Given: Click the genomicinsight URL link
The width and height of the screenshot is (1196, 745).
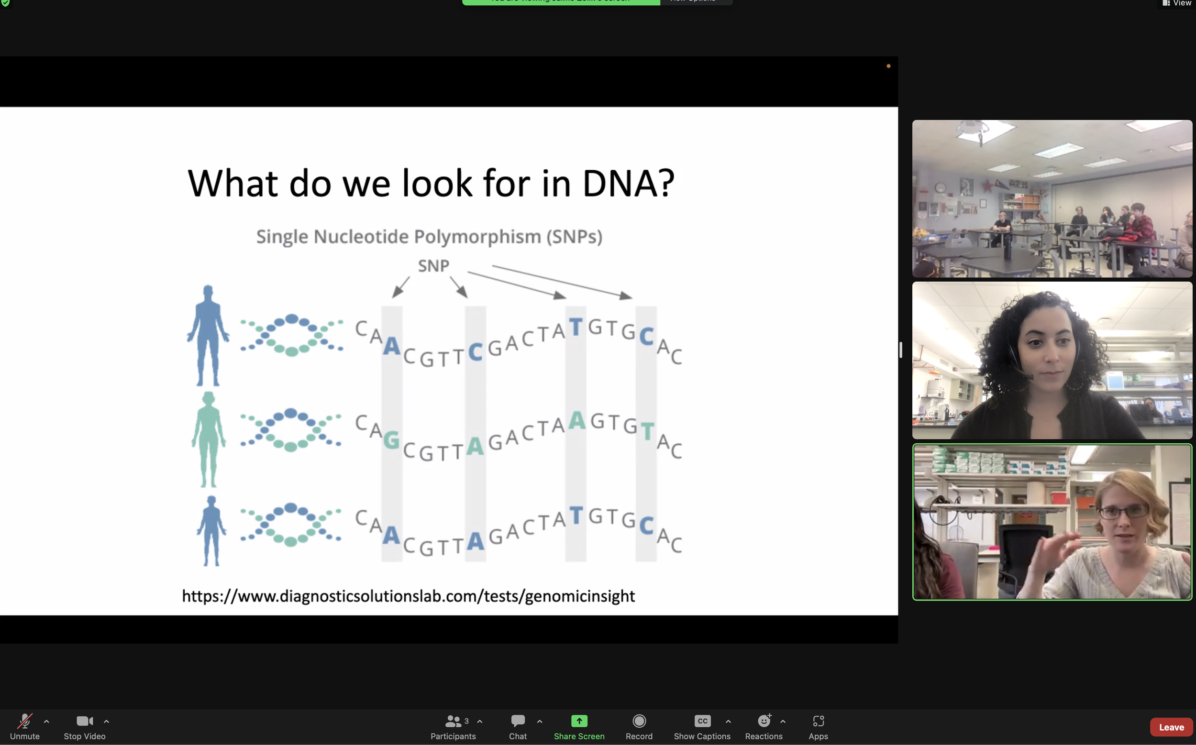Looking at the screenshot, I should (408, 596).
